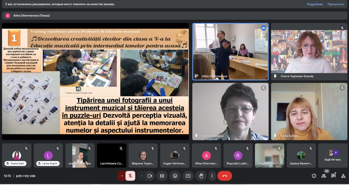Click the 'Пропустить' button
The height and width of the screenshot is (185, 349).
336,4
